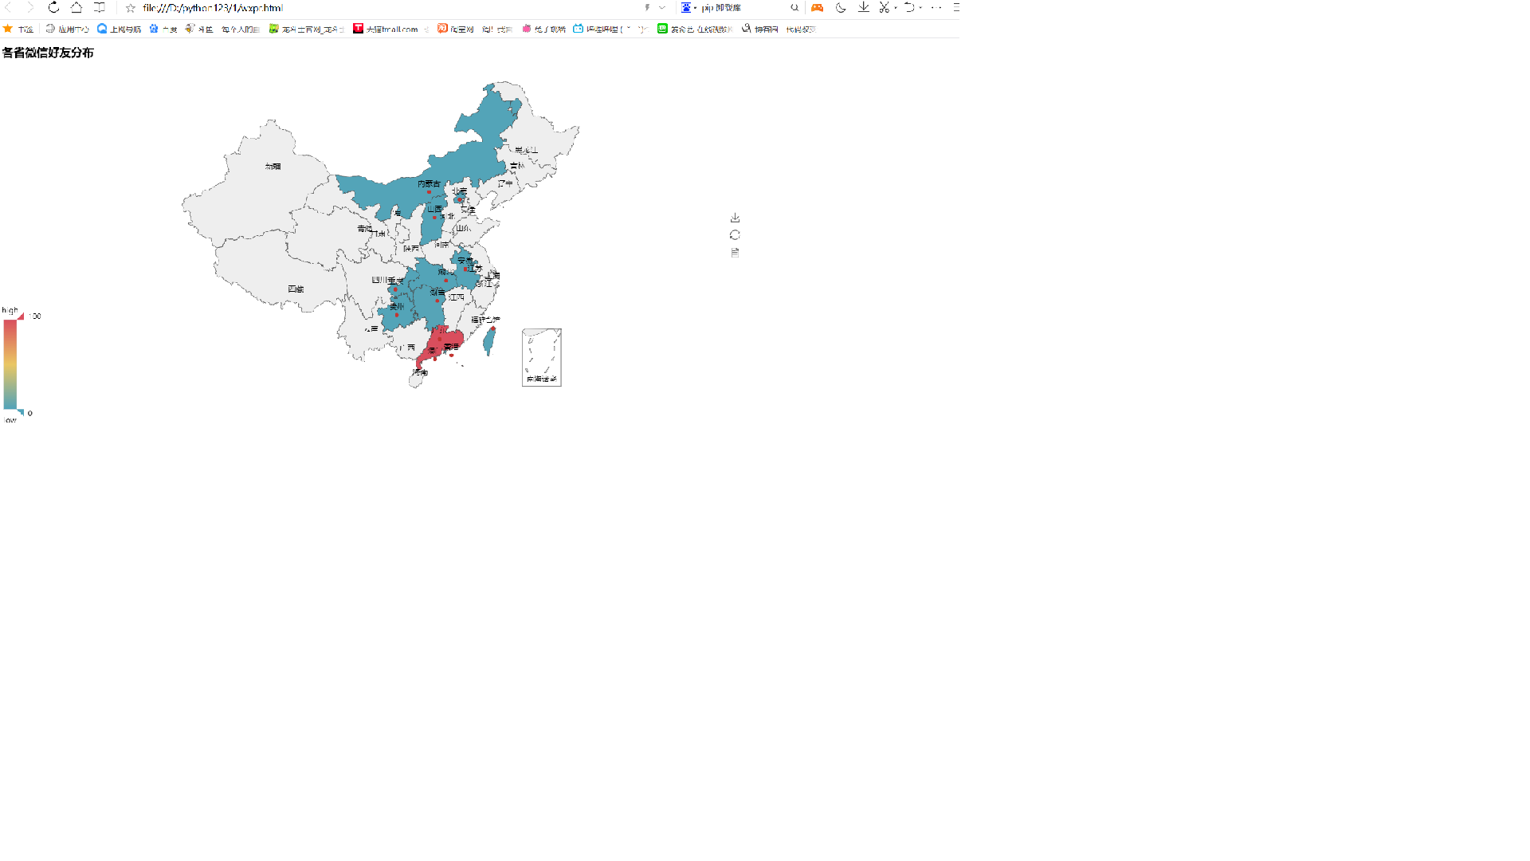Image resolution: width=1530 pixels, height=861 pixels.
Task: Click the browser refresh button
Action: tap(53, 7)
